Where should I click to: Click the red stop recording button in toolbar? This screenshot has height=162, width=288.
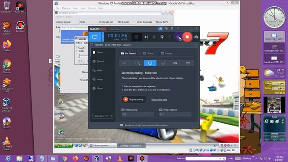click(x=187, y=37)
